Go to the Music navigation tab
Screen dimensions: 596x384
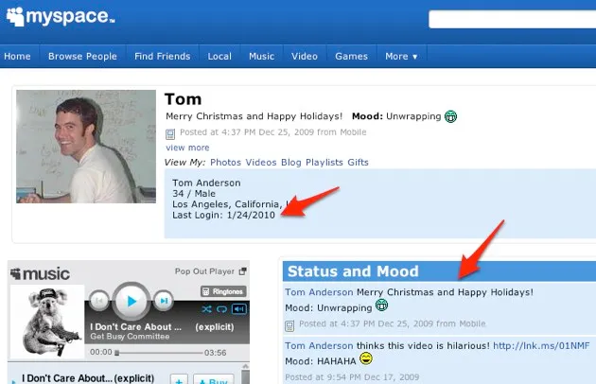pyautogui.click(x=261, y=56)
